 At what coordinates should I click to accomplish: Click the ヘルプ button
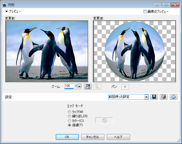point(118,137)
